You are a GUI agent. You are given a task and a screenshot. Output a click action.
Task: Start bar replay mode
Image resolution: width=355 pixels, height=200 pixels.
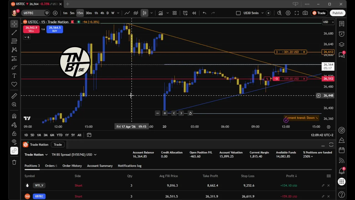point(194,13)
